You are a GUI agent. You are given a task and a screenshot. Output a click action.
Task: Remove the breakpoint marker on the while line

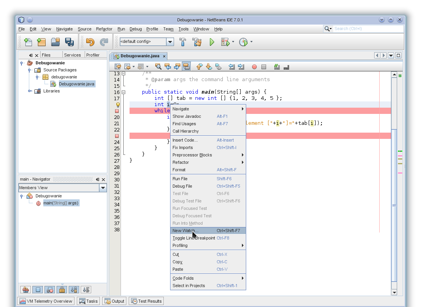click(x=117, y=111)
